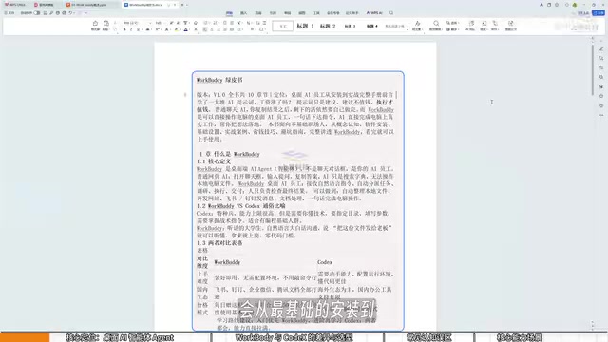
Task: Click the Undo arrow icon
Action: (x=70, y=12)
